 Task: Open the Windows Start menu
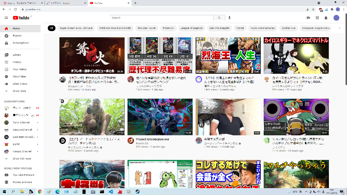[4, 192]
